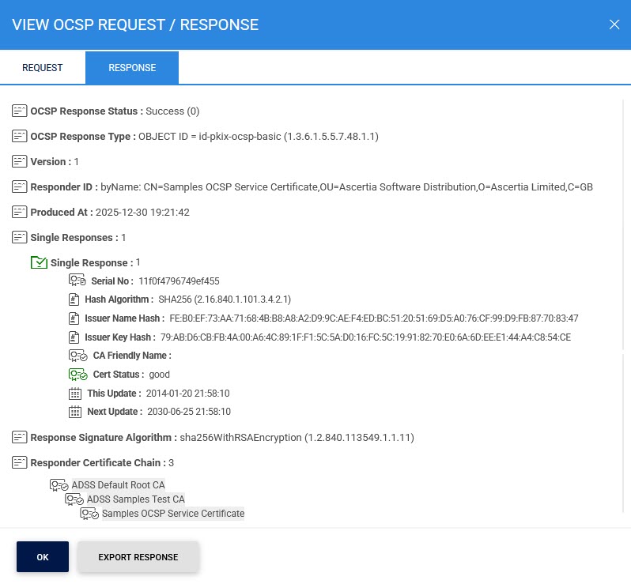Viewport: 631px width, 584px height.
Task: Click the certificate icon next to Serial No
Action: pos(77,281)
